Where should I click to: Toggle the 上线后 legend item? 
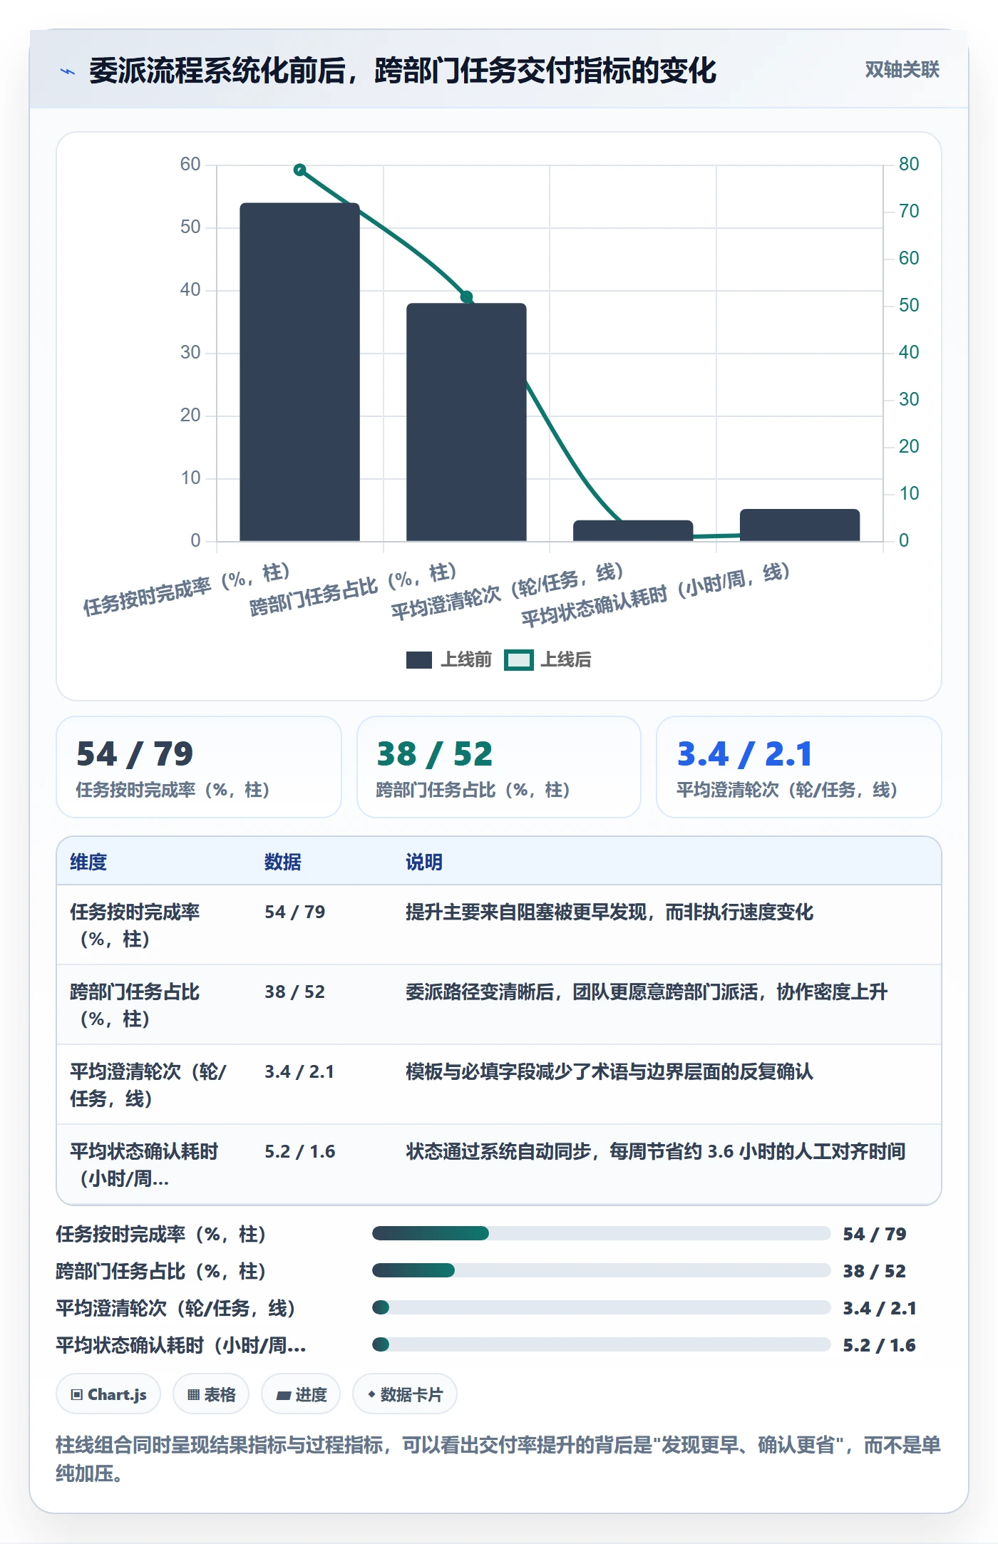[547, 659]
